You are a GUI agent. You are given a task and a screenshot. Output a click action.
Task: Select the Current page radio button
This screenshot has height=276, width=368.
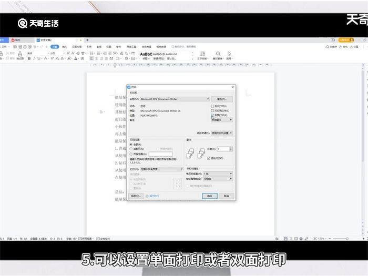click(131, 149)
